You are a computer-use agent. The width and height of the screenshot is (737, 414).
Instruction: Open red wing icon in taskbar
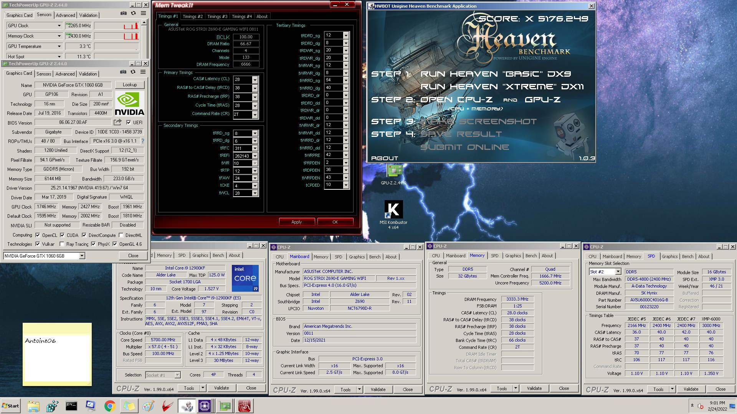pos(167,406)
